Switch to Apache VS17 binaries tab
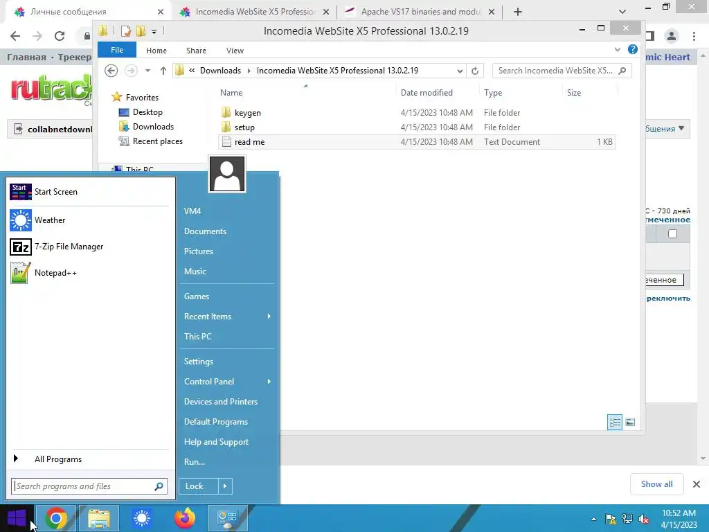This screenshot has width=709, height=532. [x=420, y=12]
